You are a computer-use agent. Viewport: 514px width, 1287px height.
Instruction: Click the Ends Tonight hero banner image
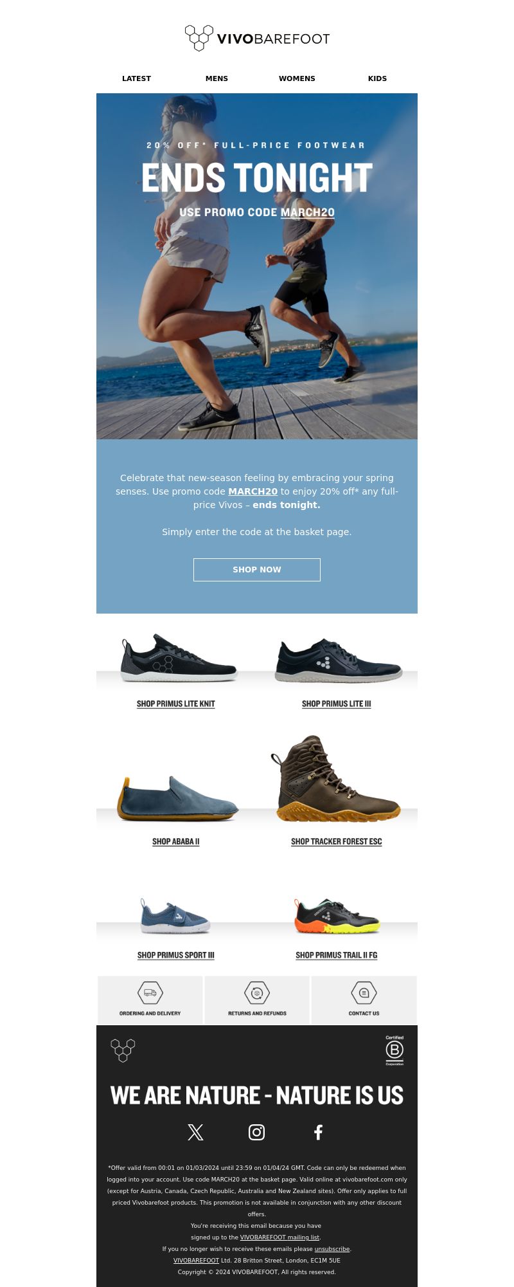(257, 266)
